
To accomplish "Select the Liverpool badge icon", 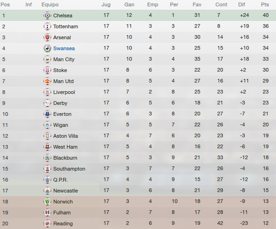I will [47, 92].
